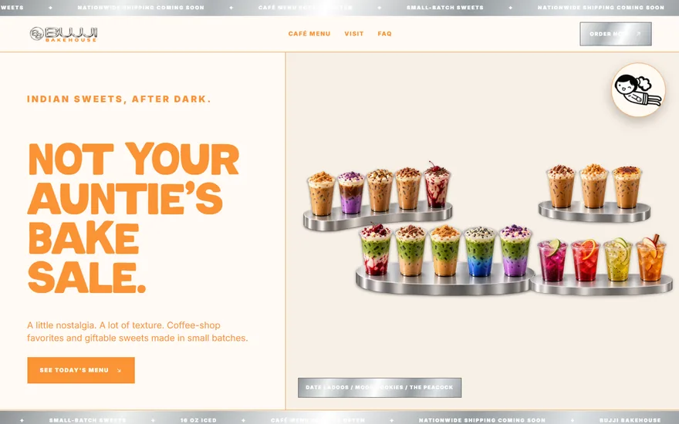Viewport: 679px width, 424px height.
Task: Click "Small-Batch Sweets" in the top ticker
Action: click(444, 8)
